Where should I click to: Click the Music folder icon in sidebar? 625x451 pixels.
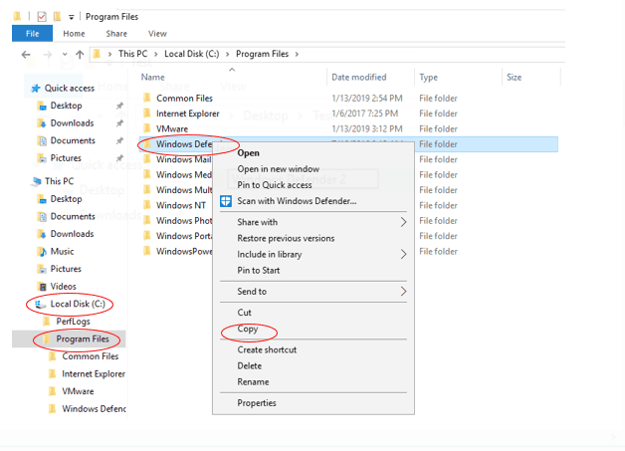pos(42,252)
